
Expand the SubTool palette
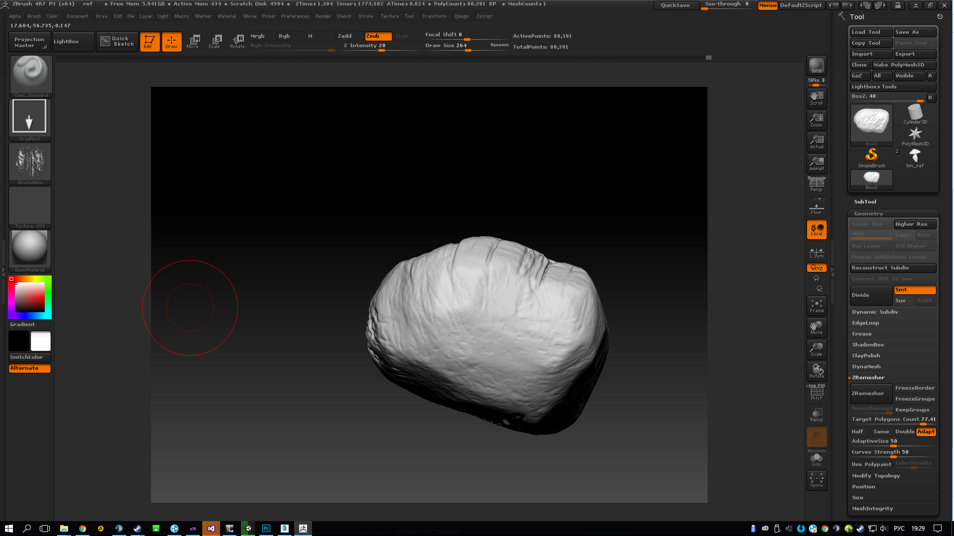tap(865, 202)
